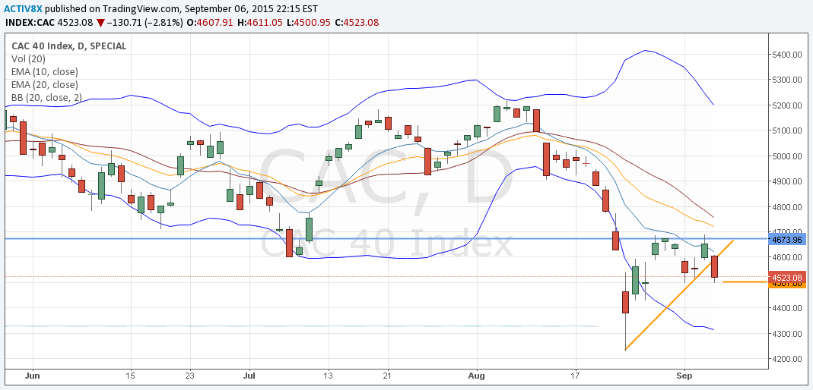Image resolution: width=813 pixels, height=390 pixels.
Task: Click the red 4523.08 last-price label on axis
Action: 787,277
